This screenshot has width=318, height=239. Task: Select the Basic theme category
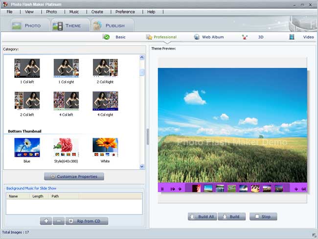pyautogui.click(x=120, y=37)
